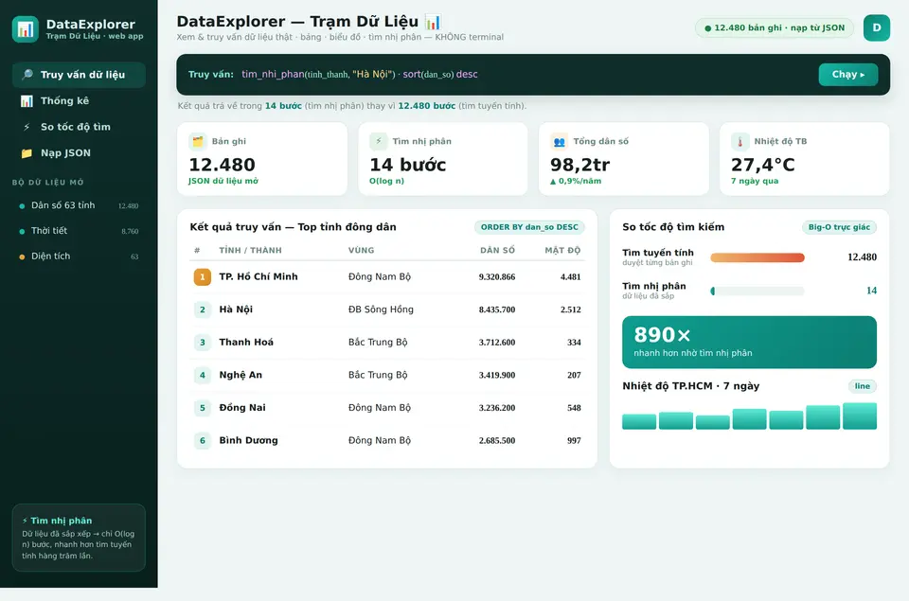The width and height of the screenshot is (909, 601).
Task: Click the 14 bước stat value
Action: (407, 166)
